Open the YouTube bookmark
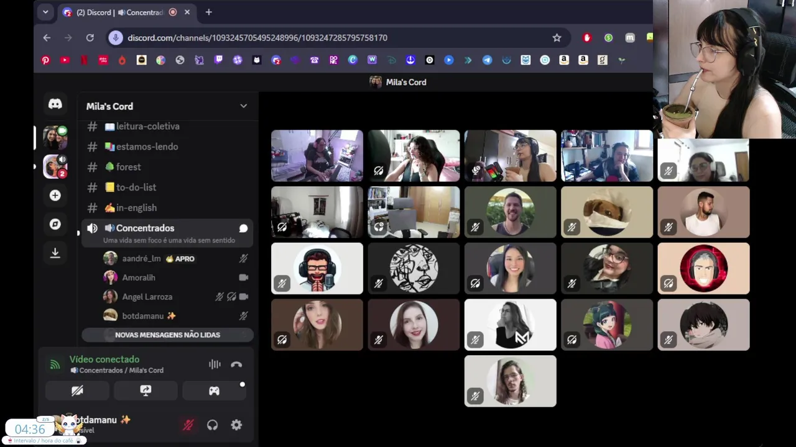This screenshot has width=796, height=447. coord(65,60)
